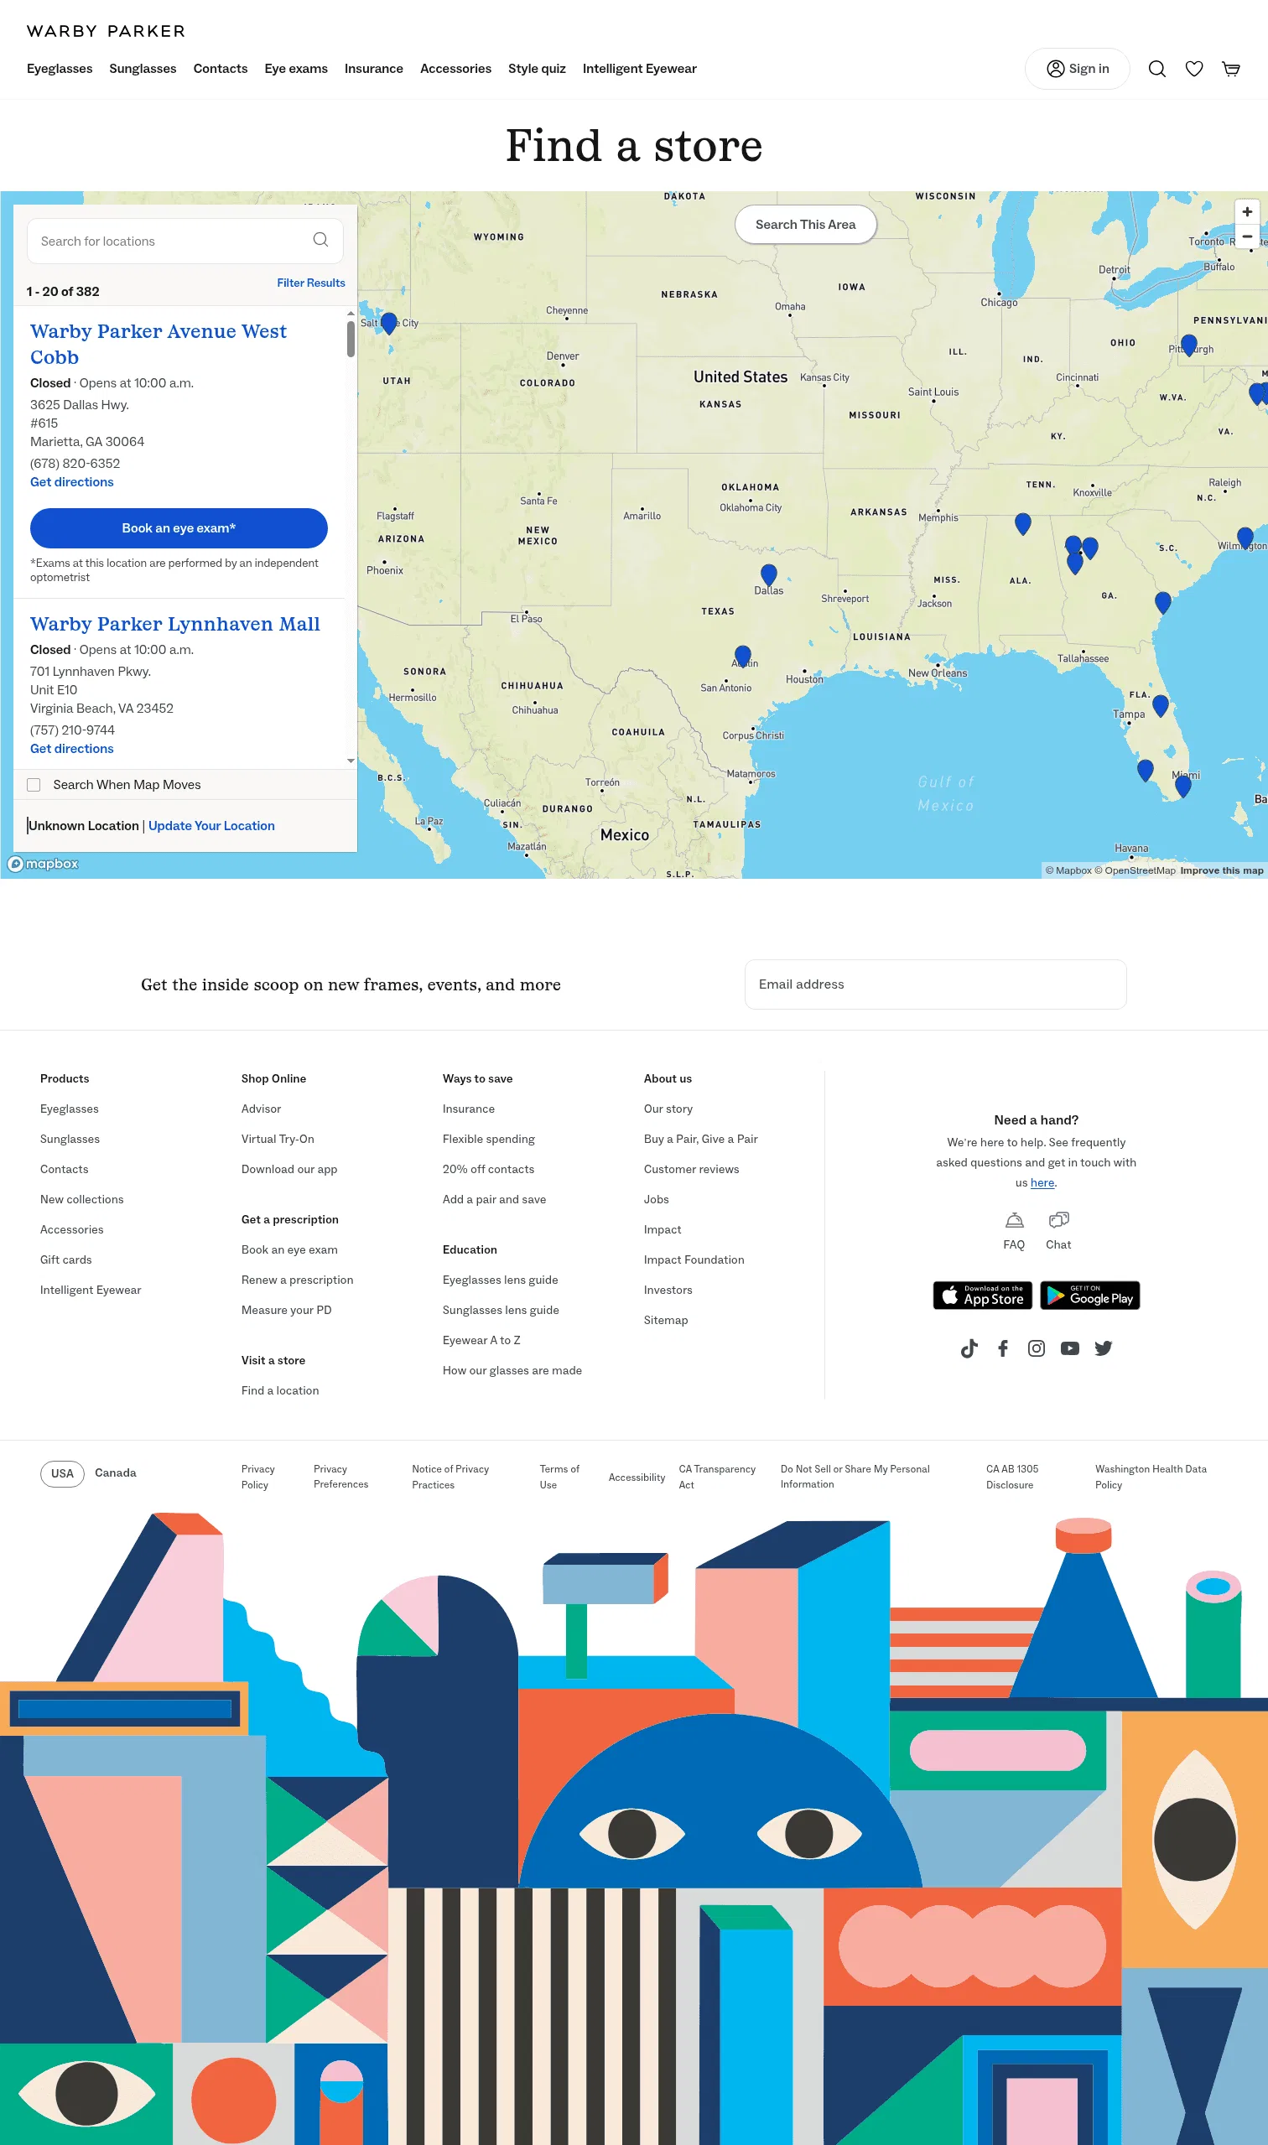Click the results list scrollbar thumb
1268x2145 pixels.
(351, 339)
